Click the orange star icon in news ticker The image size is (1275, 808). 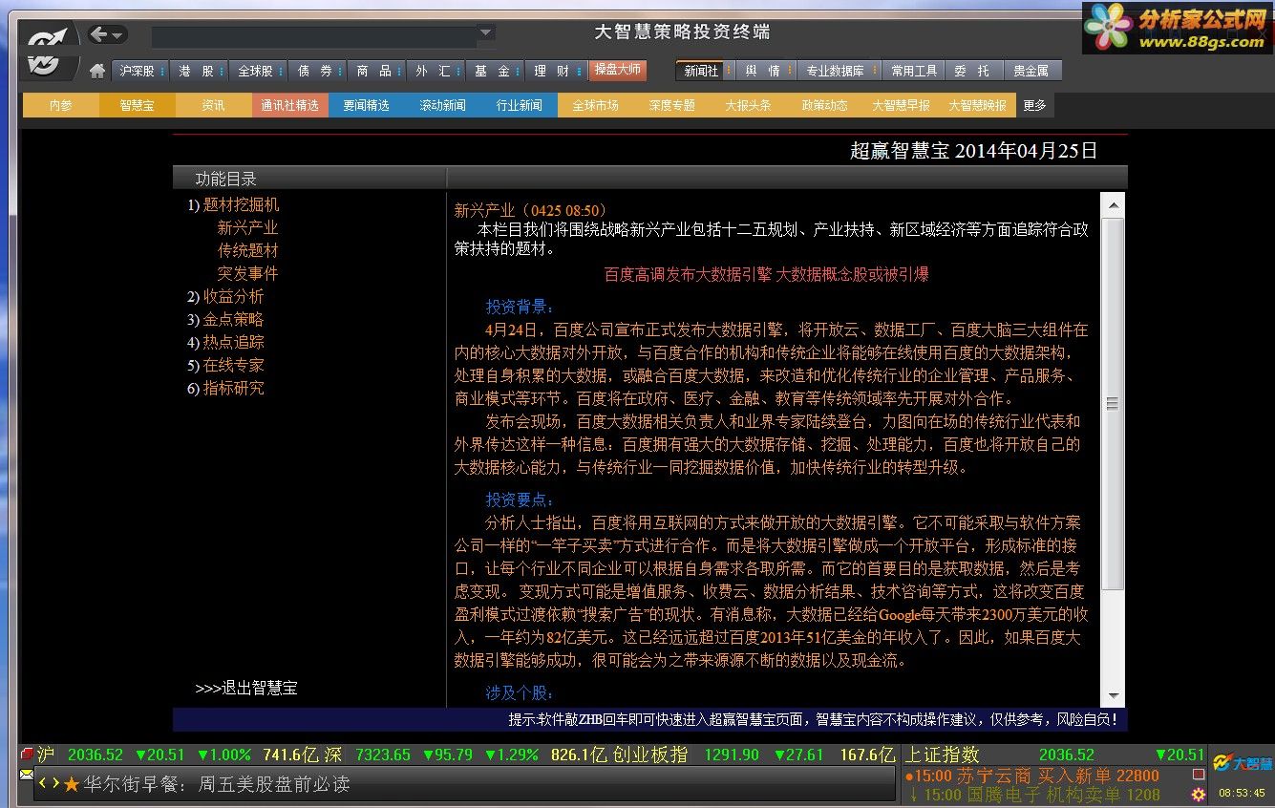[x=72, y=784]
